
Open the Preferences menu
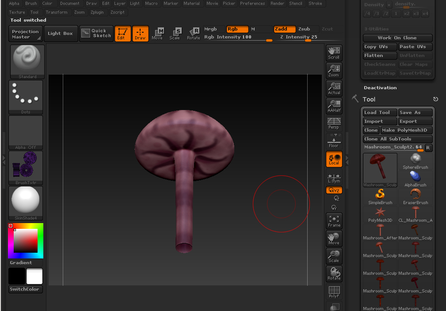(252, 4)
